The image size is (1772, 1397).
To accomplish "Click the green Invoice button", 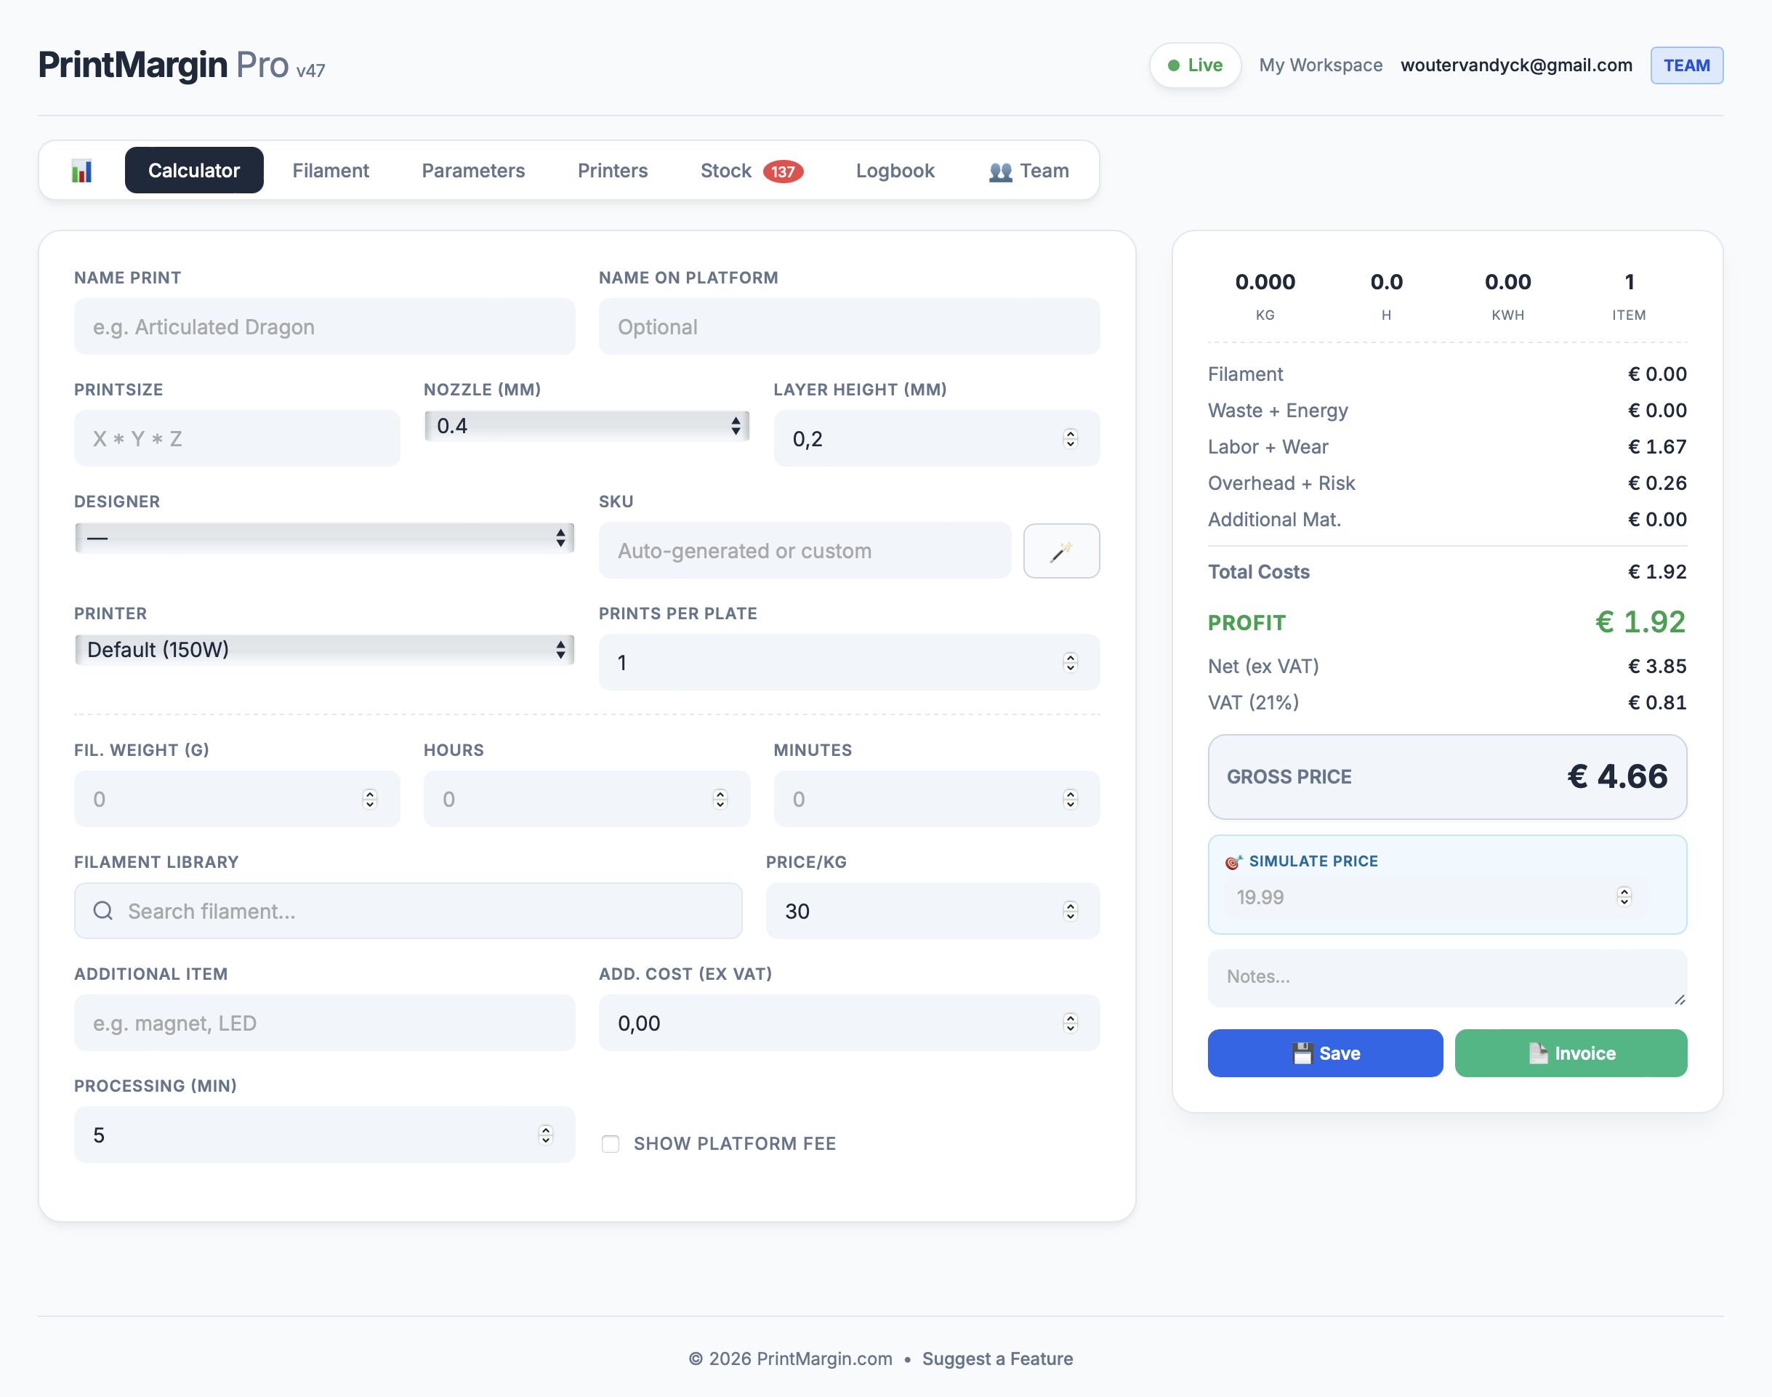I will click(1570, 1053).
